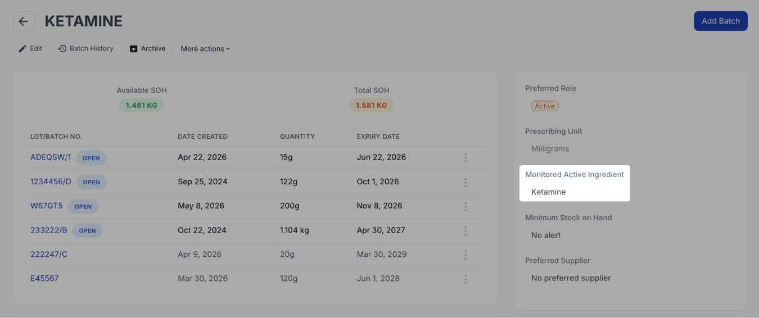Open Batch History clock icon

[x=62, y=49]
